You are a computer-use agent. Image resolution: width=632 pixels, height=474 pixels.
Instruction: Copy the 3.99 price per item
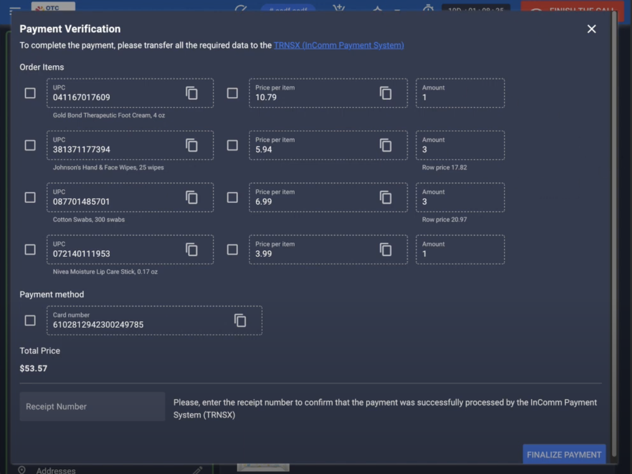pyautogui.click(x=386, y=249)
